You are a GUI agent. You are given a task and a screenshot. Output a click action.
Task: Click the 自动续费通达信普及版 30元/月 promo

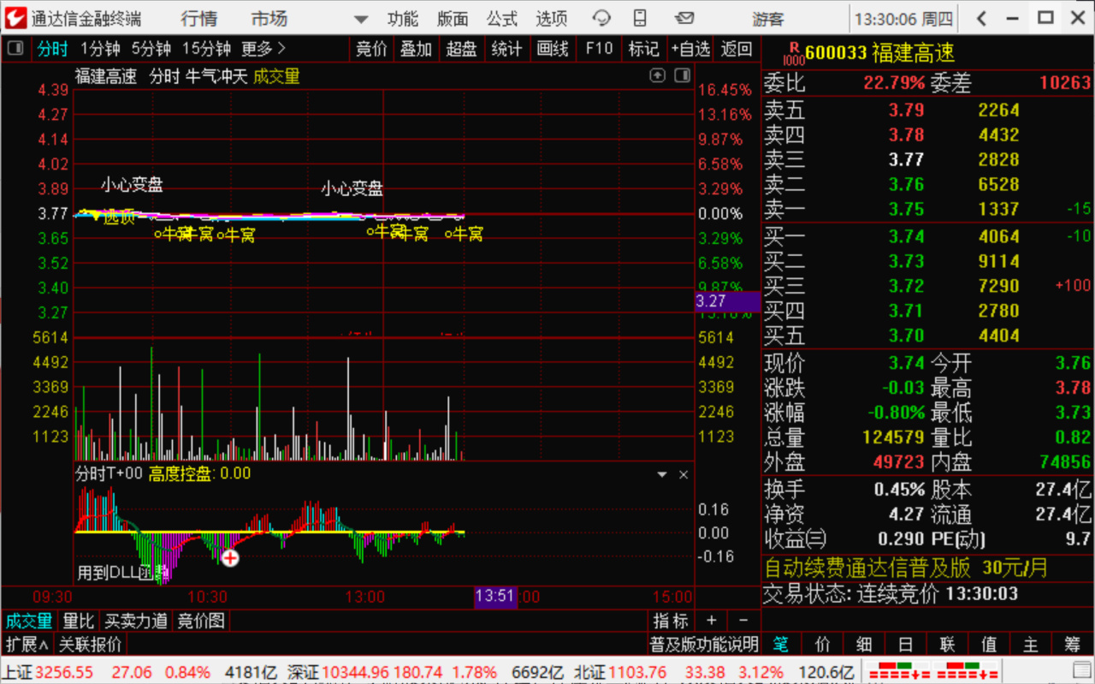(x=906, y=568)
